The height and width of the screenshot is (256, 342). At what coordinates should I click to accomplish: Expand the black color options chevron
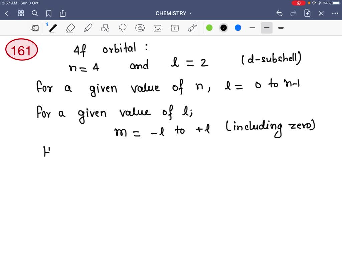(223, 28)
